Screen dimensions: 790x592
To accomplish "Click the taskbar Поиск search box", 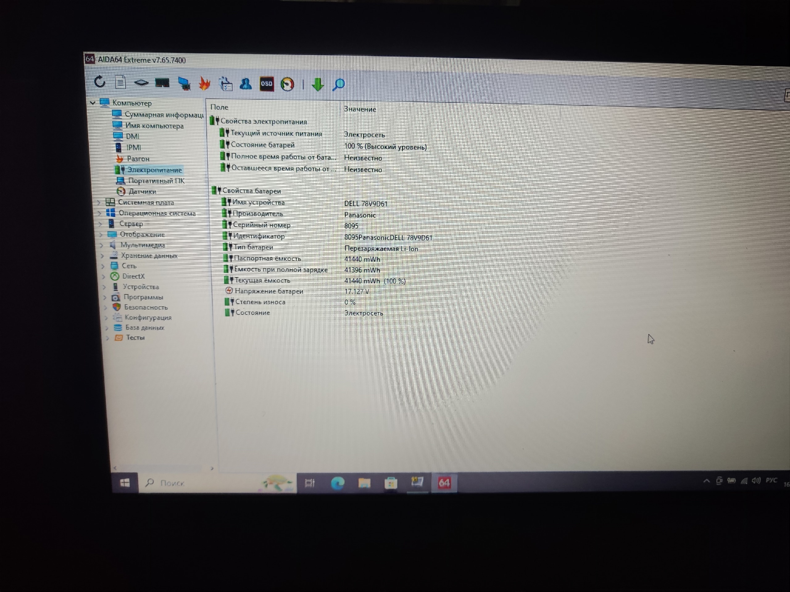I will pyautogui.click(x=217, y=483).
